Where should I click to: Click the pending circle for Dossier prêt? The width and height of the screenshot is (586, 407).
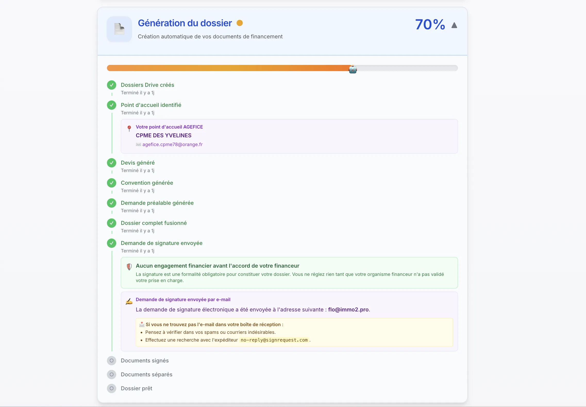[x=112, y=388]
